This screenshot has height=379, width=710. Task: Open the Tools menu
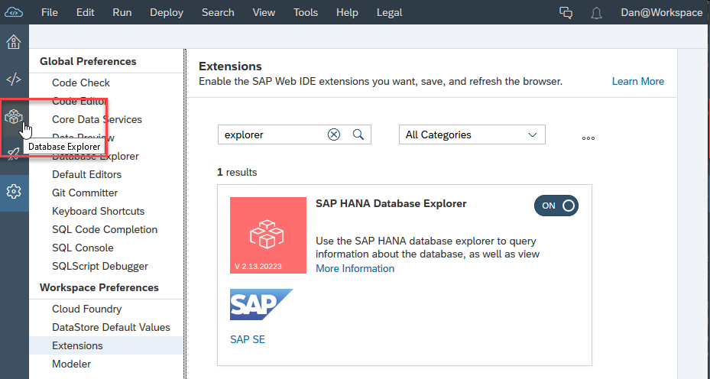coord(306,13)
